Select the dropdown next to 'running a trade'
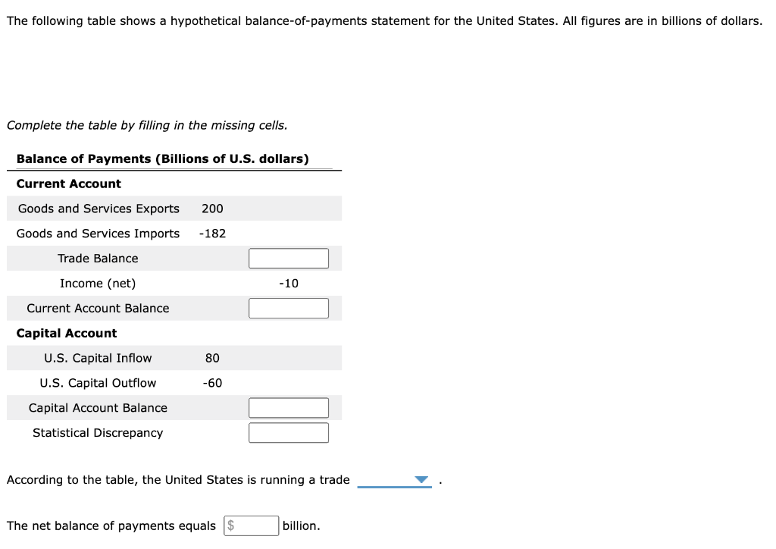 point(394,479)
